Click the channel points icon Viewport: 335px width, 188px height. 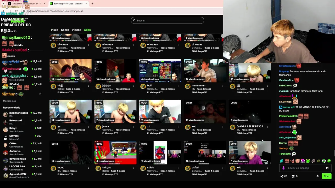[282, 176]
